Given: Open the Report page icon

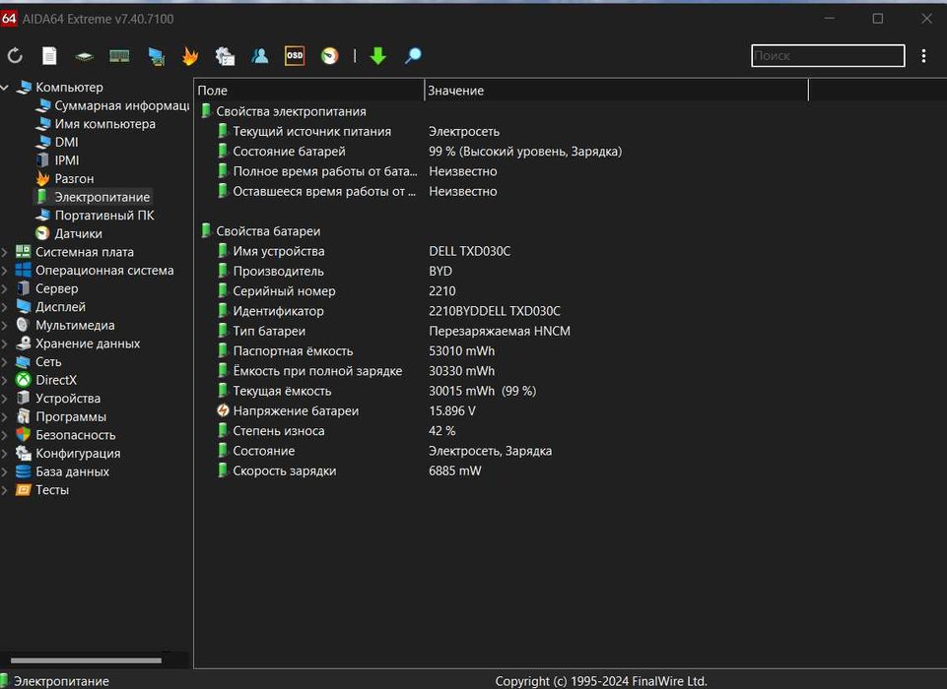Looking at the screenshot, I should [x=49, y=56].
